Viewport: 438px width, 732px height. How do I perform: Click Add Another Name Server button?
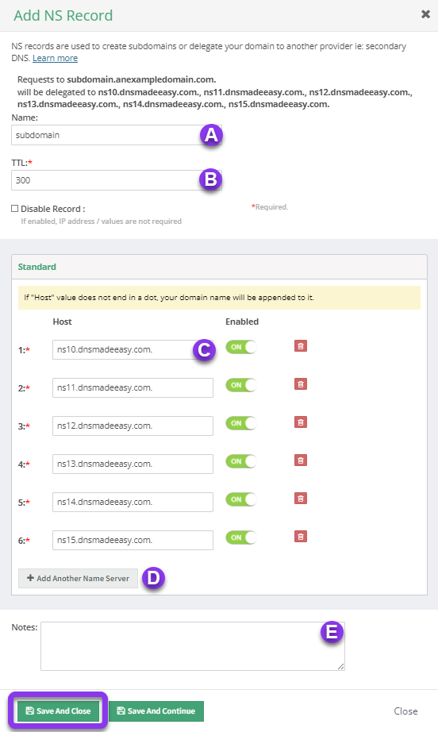coord(78,578)
